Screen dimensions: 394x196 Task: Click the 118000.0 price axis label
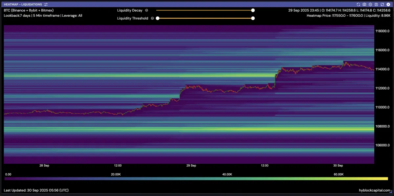pyautogui.click(x=383, y=31)
